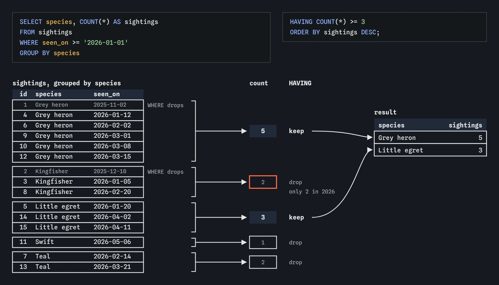Select the date 2026-03-01
Screen dimensions: 499x285
click(112, 136)
